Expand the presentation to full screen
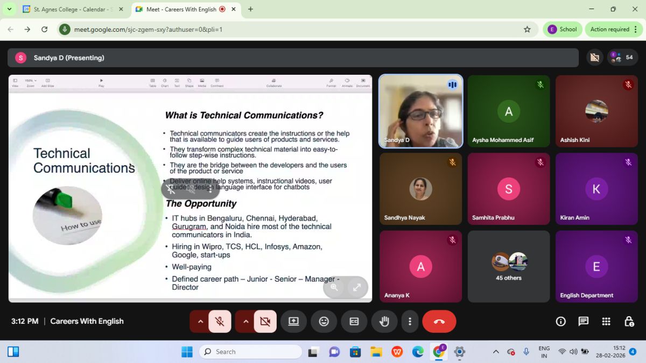Image resolution: width=646 pixels, height=363 pixels. pyautogui.click(x=357, y=287)
